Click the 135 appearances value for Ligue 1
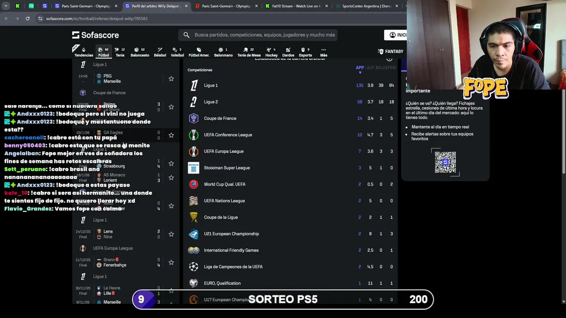The height and width of the screenshot is (318, 566). coord(359,85)
